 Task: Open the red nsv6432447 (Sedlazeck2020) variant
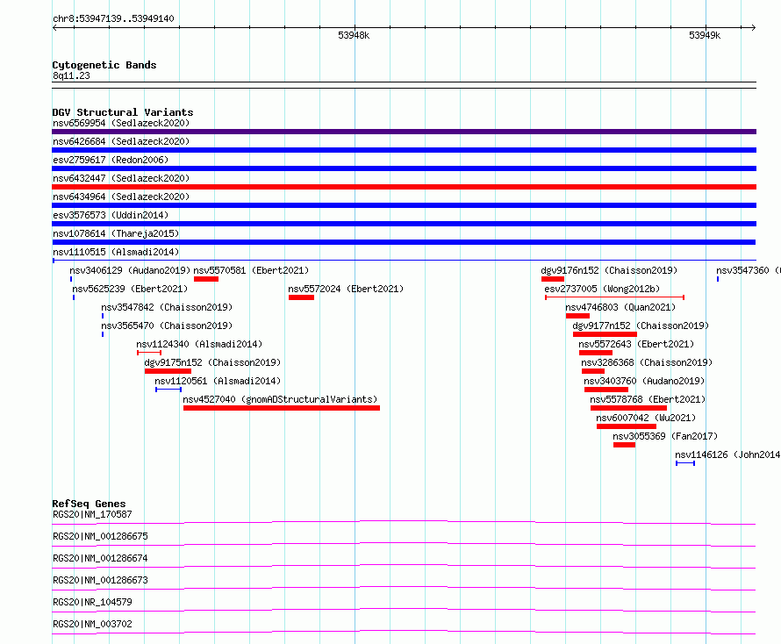click(404, 187)
